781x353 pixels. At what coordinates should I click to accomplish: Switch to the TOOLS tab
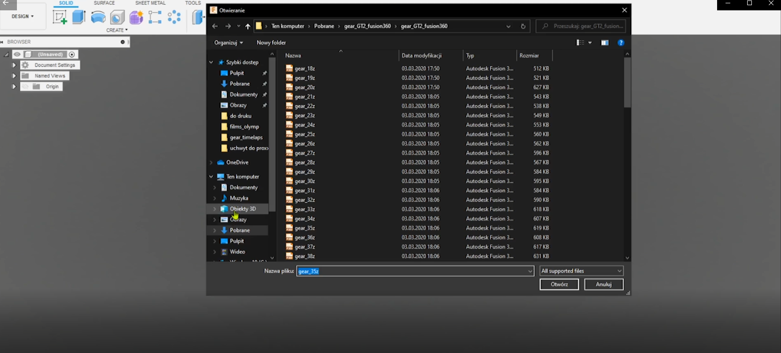pos(193,3)
